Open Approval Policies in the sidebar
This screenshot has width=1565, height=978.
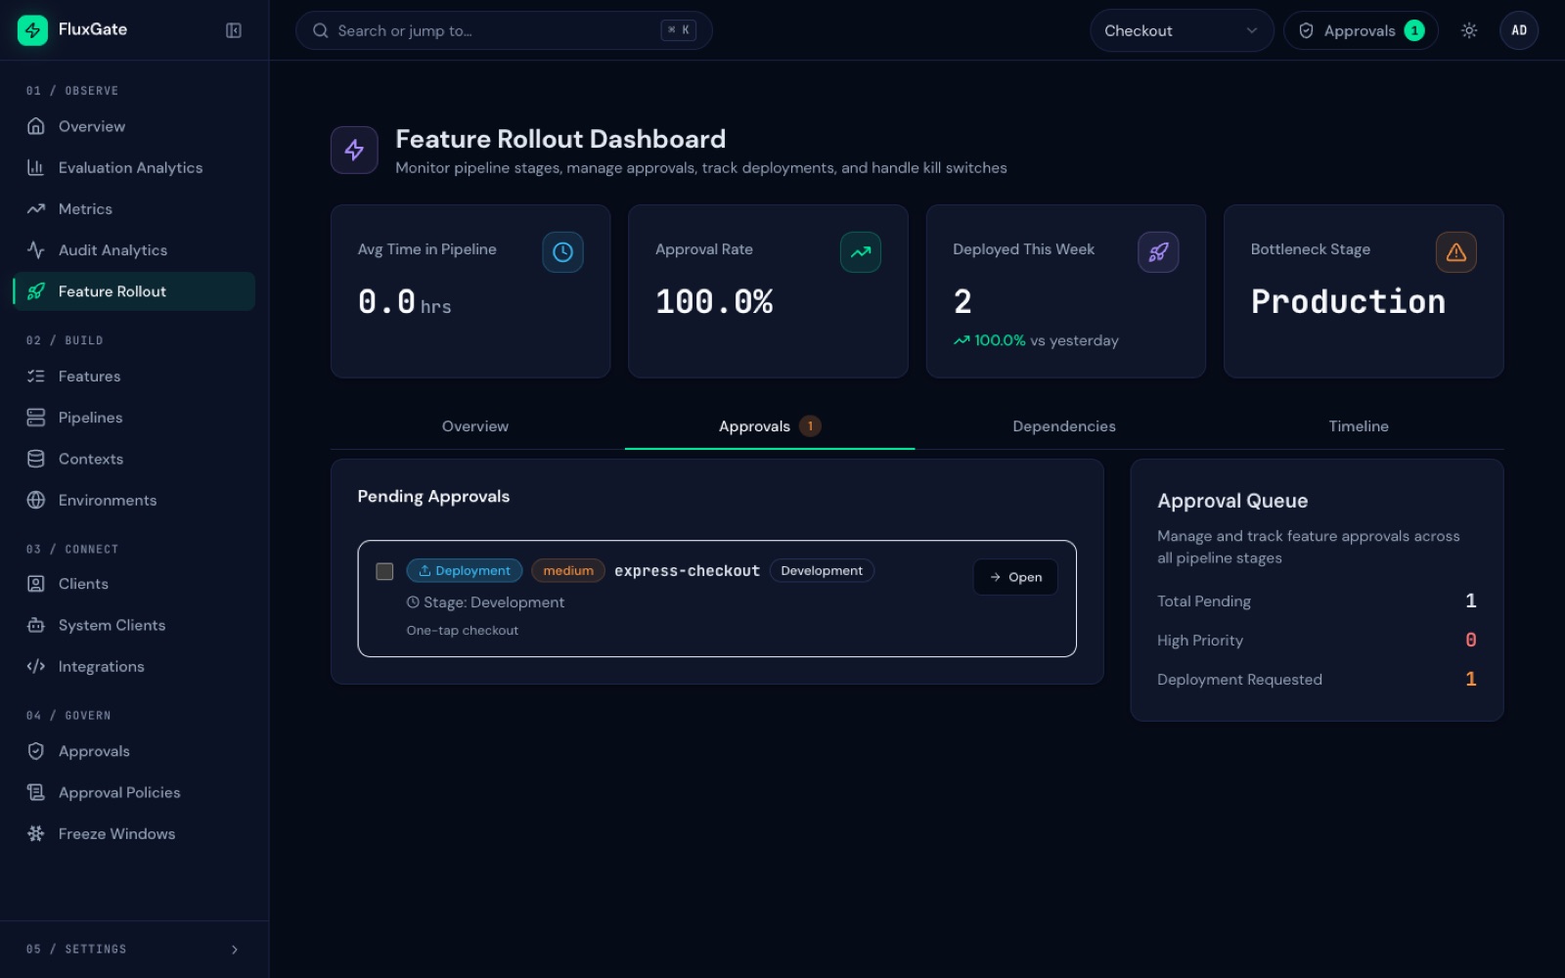tap(134, 793)
